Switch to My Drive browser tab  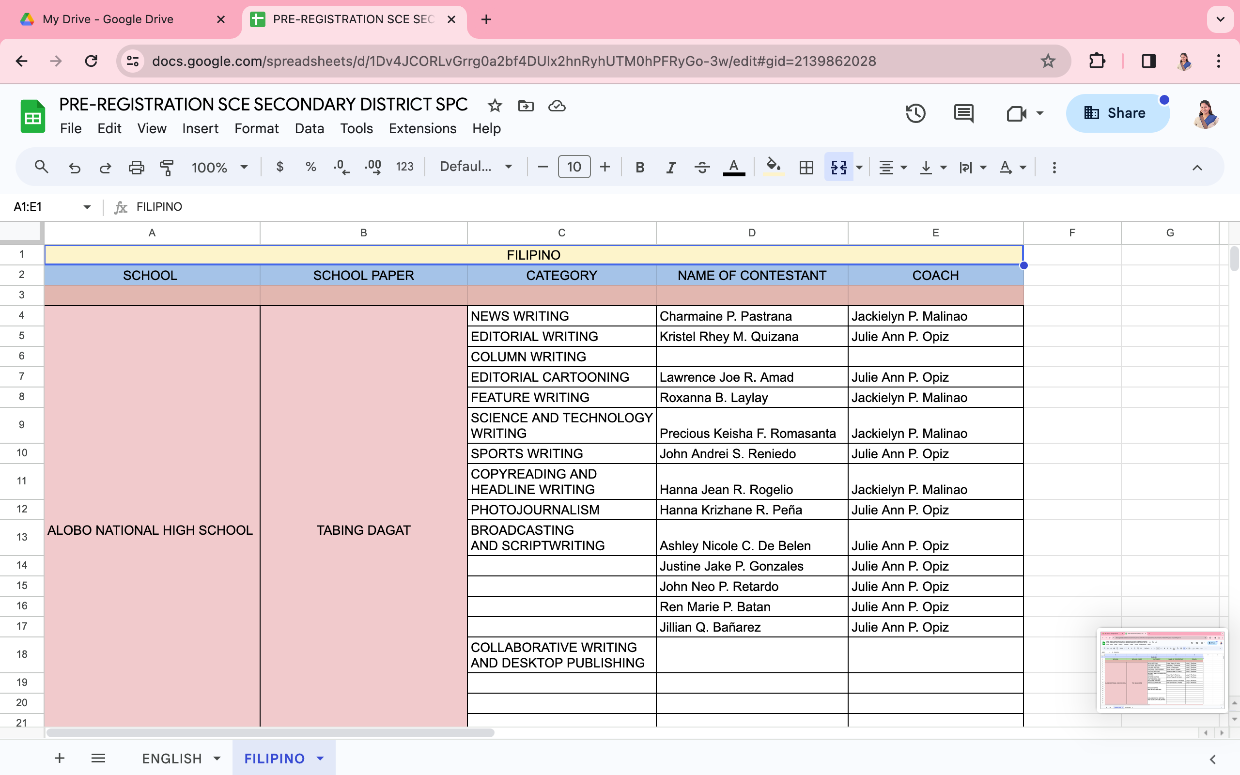tap(108, 19)
